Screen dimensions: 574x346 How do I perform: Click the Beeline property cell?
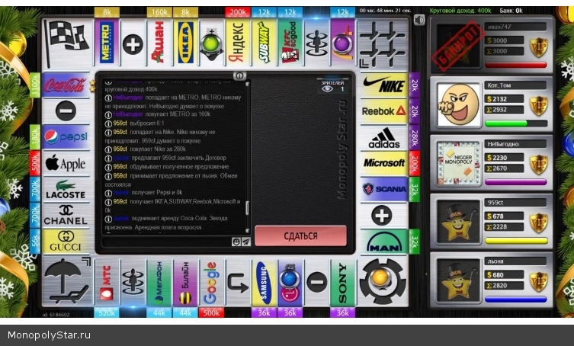point(185,283)
